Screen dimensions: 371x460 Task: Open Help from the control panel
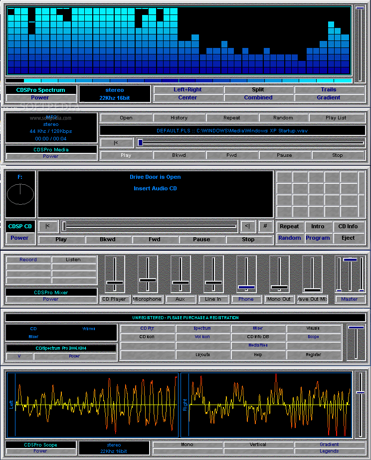(x=258, y=355)
